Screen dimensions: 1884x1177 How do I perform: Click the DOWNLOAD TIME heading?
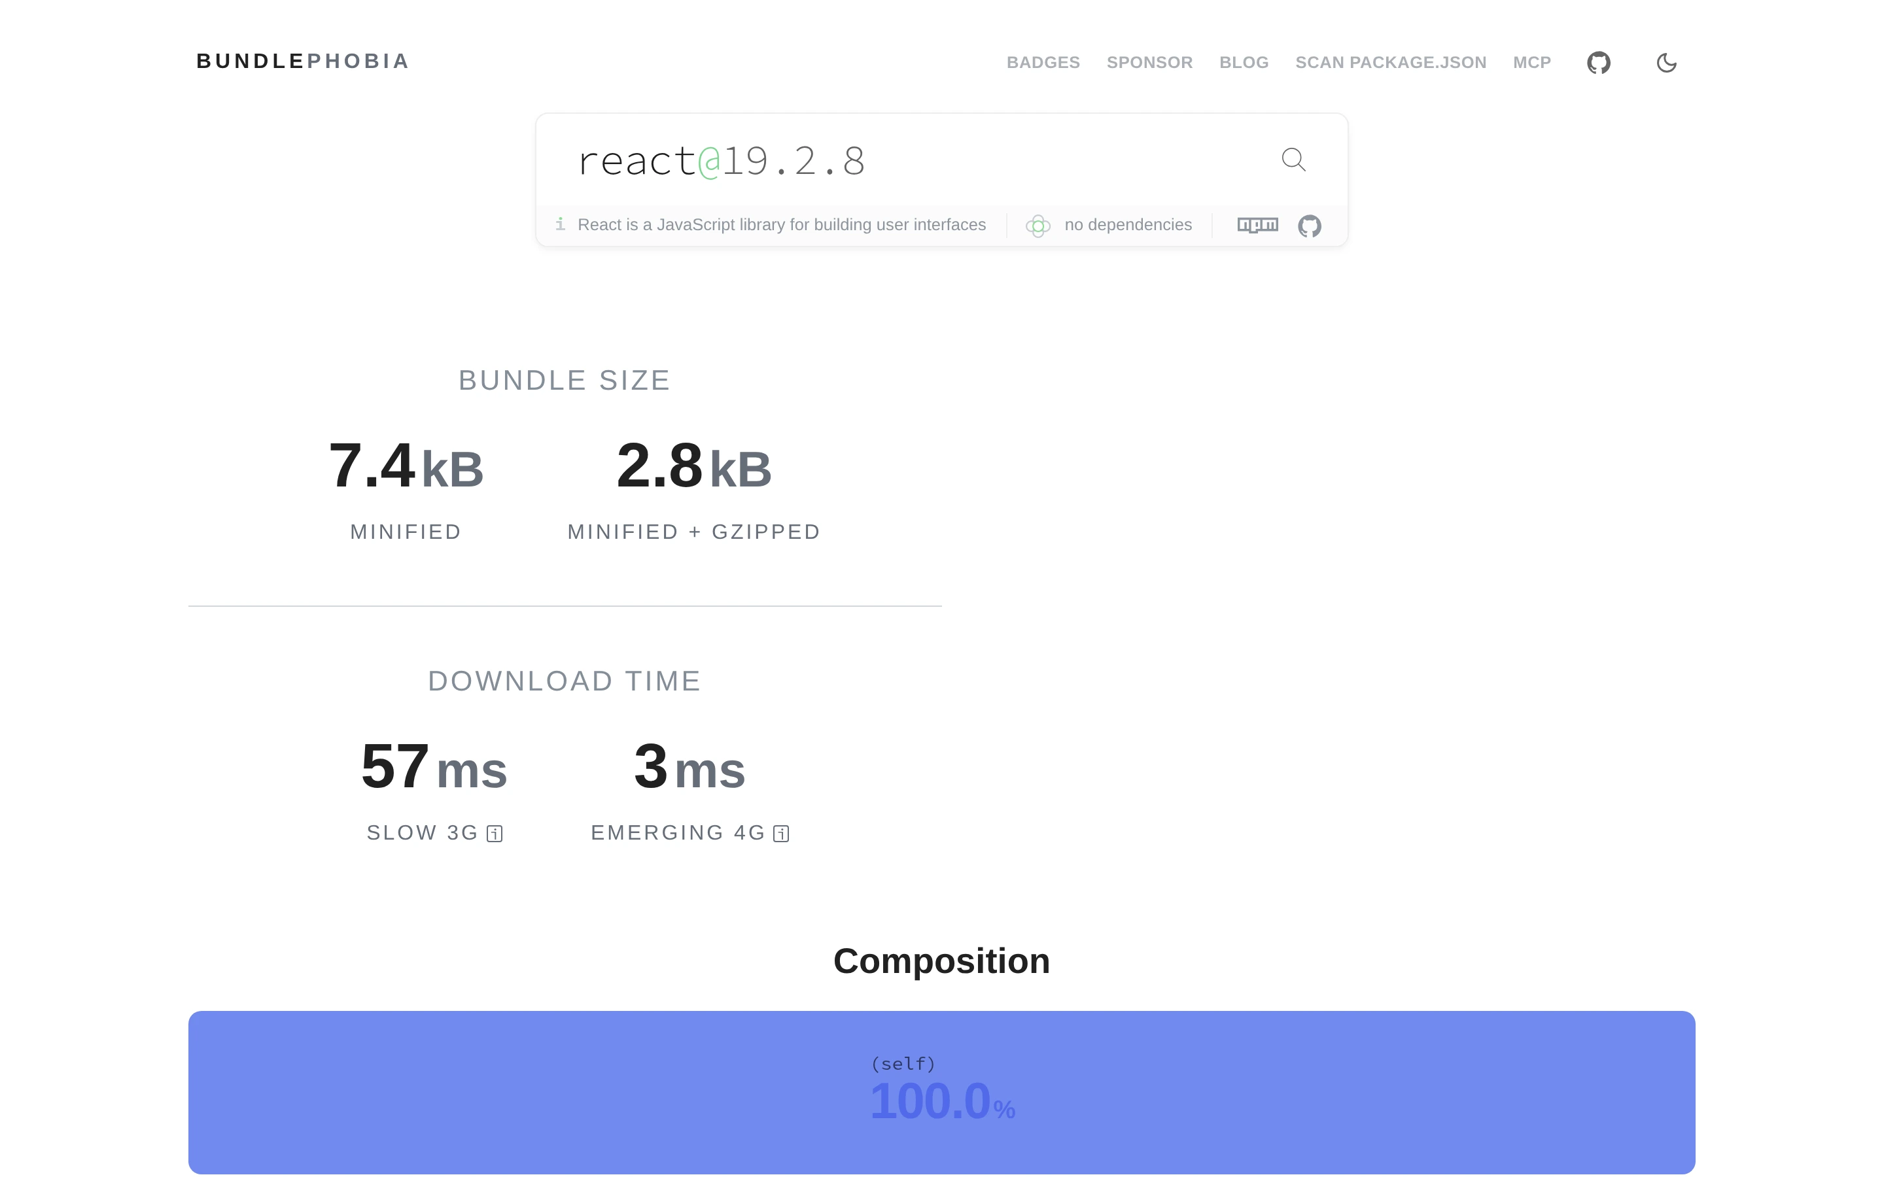point(565,681)
